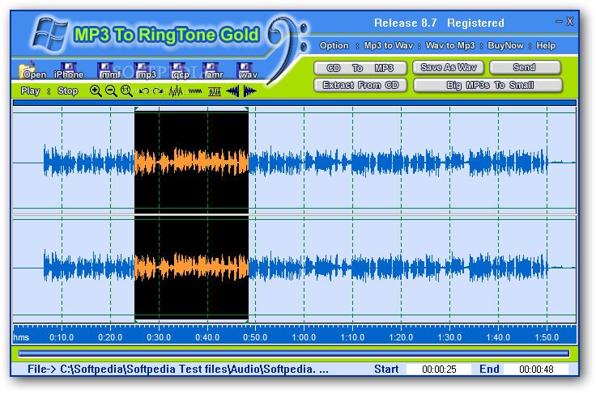Click the 0:10.0 mark on time ruler
The image size is (596, 393).
click(x=62, y=337)
